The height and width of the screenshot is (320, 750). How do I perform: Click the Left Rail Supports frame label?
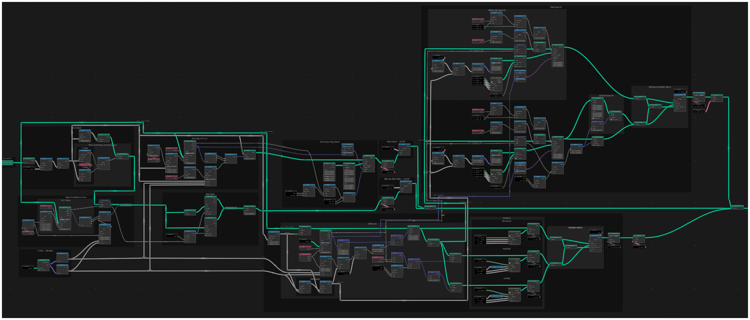coord(606,96)
